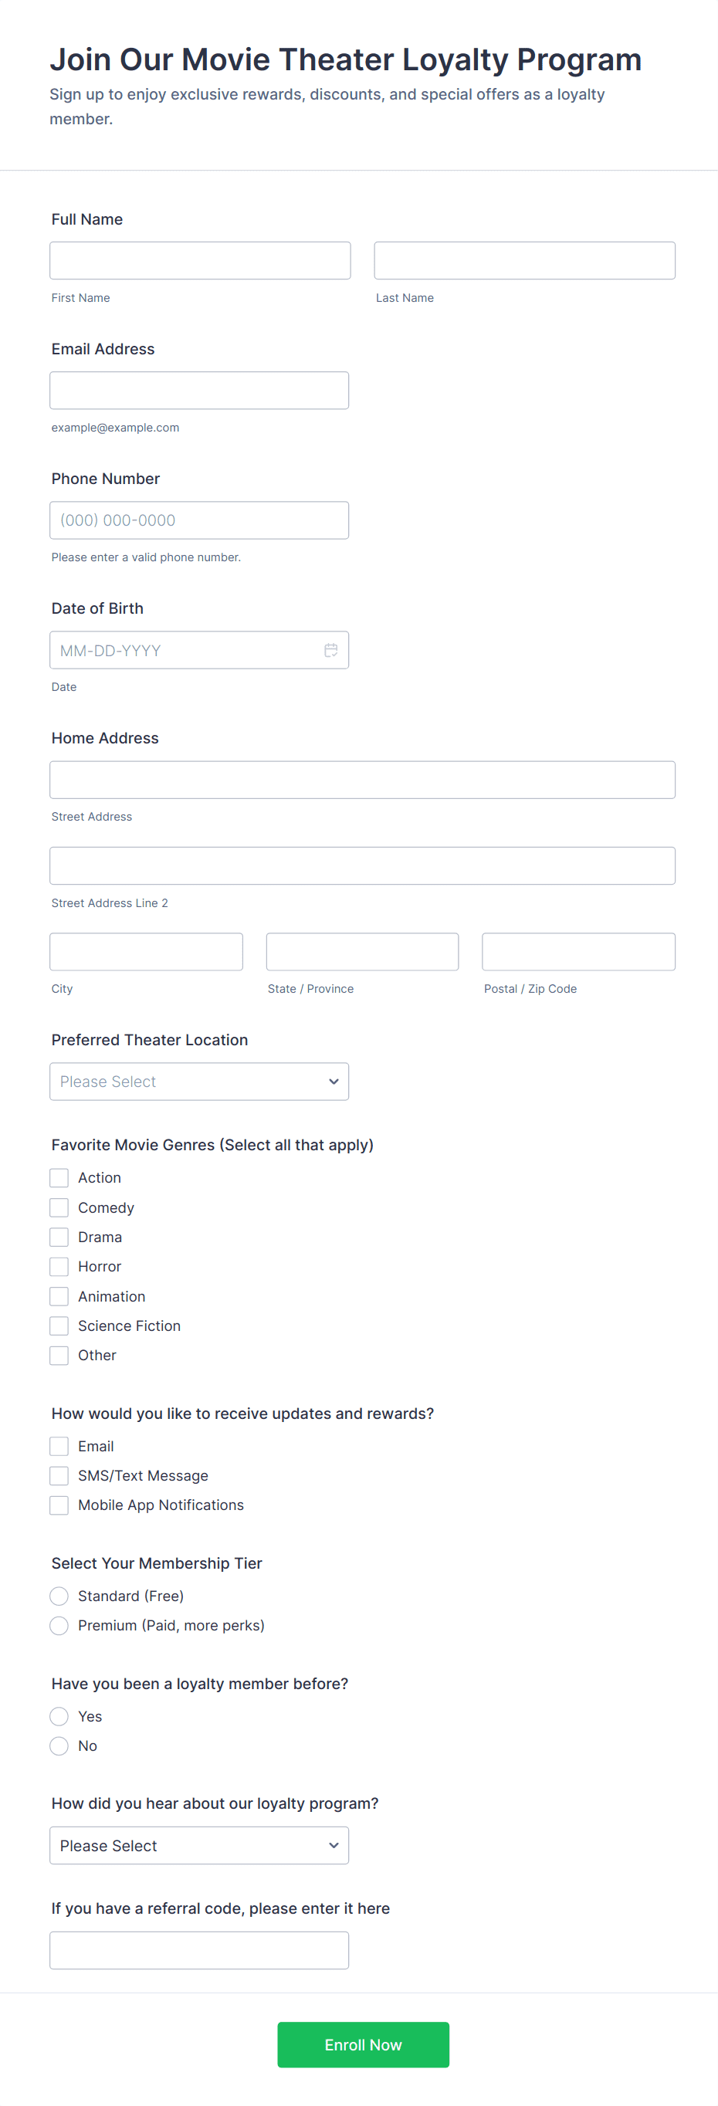Select the Street Address Line 2 field
718x2106 pixels.
361,865
